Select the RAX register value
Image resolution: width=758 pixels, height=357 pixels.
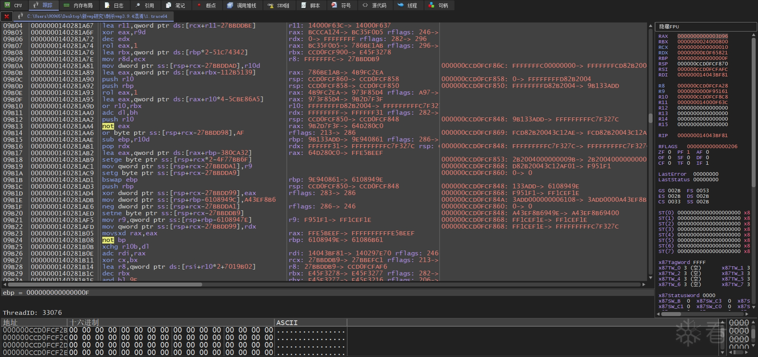(x=702, y=36)
